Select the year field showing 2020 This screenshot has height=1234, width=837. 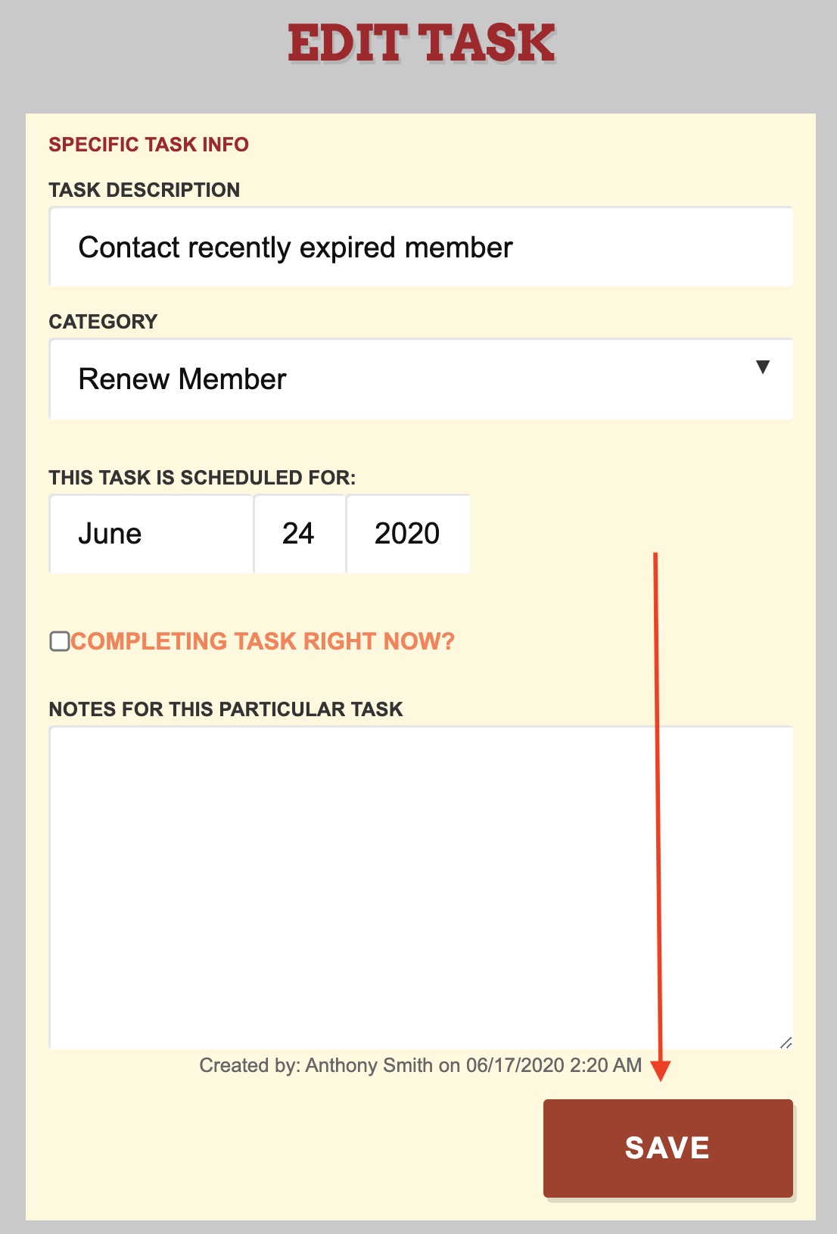(409, 534)
